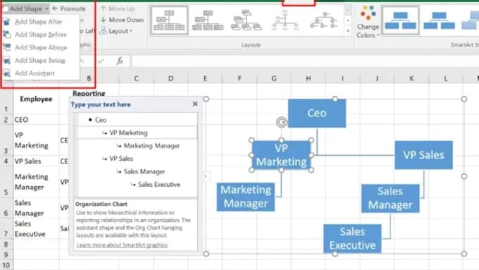Click cell A4 containing VP Sales

click(36, 161)
